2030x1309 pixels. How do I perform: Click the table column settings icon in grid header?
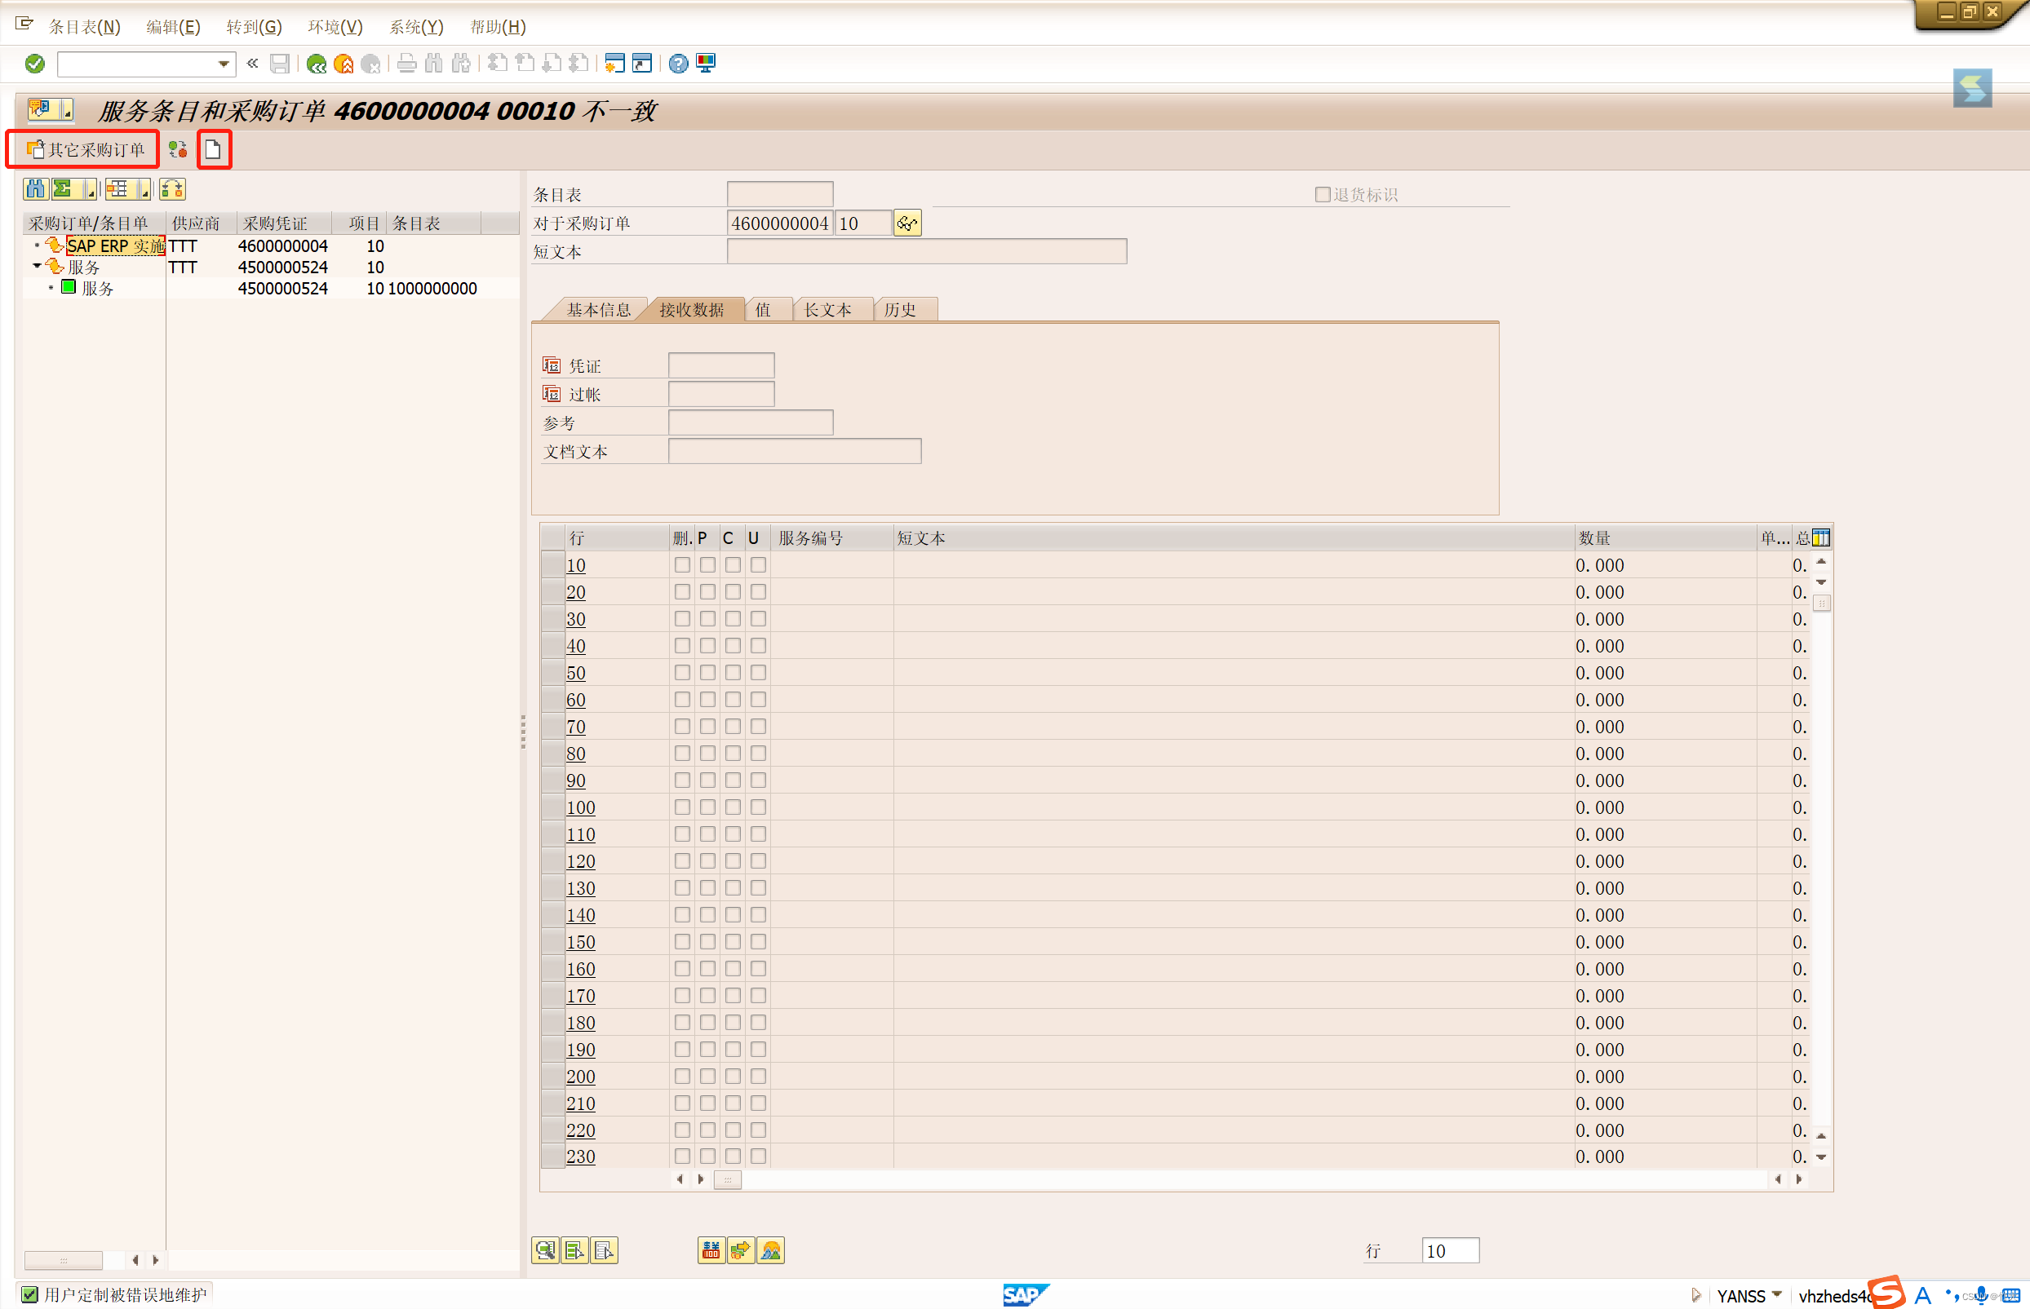pos(1821,537)
